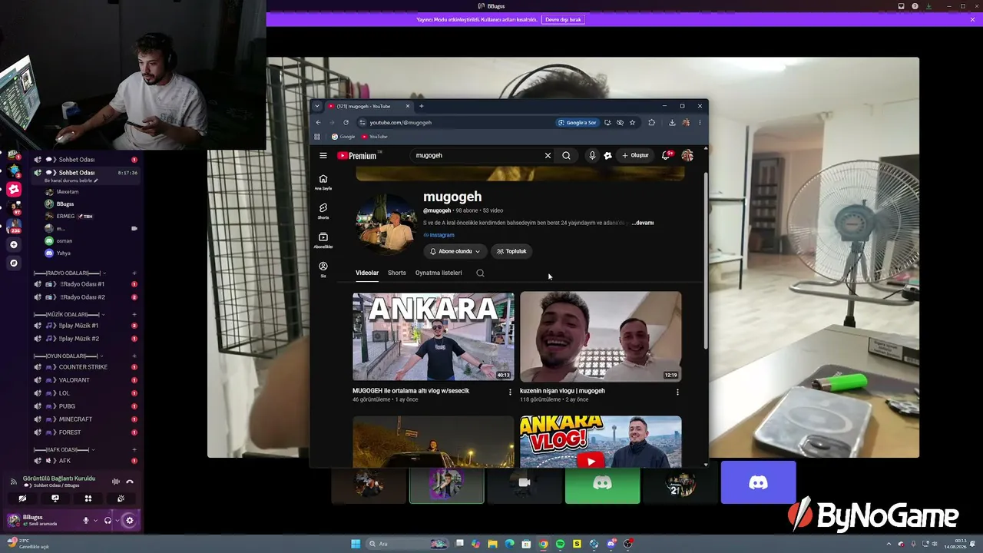The height and width of the screenshot is (553, 983).
Task: Search within the mugogeh channel
Action: [480, 273]
